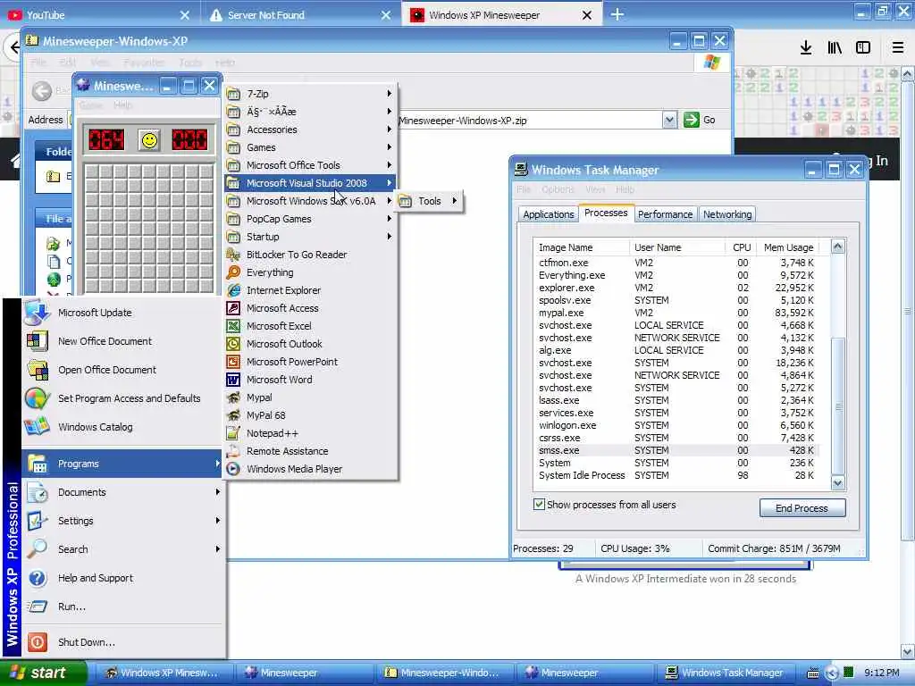
Task: Switch to Applications tab in Task Manager
Action: [x=548, y=214]
